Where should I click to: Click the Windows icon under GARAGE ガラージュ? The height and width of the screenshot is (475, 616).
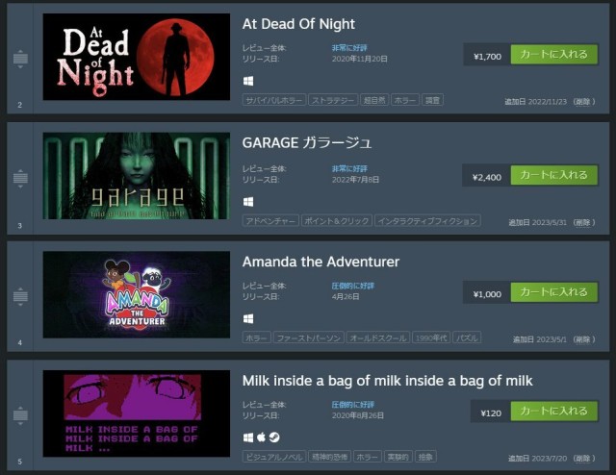[x=248, y=202]
